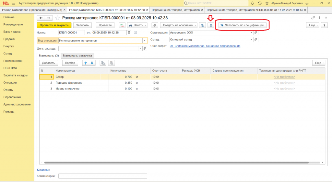Expand Организация dropdown arrow

(x=251, y=33)
